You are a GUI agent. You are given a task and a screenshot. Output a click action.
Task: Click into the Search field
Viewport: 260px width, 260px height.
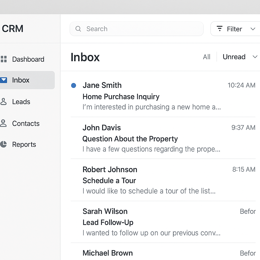[142, 29]
